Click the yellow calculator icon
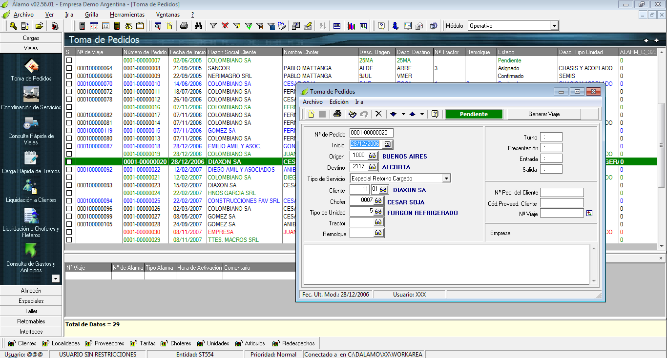Viewport: 667px width, 358px height. click(x=117, y=26)
